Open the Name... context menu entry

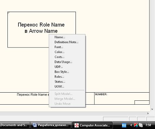pyautogui.click(x=67, y=37)
